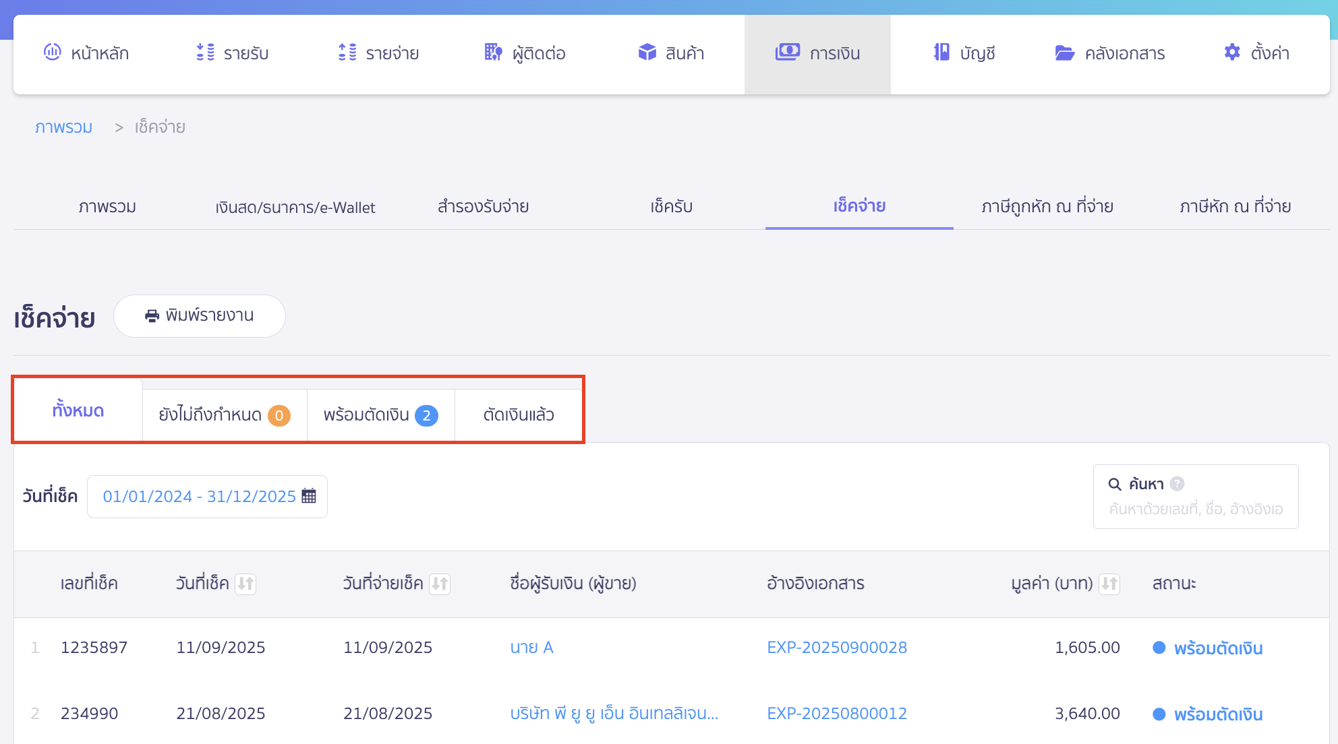Toggle sorting on มูลค่า (บาท) column
This screenshot has height=744, width=1338.
pyautogui.click(x=1110, y=584)
